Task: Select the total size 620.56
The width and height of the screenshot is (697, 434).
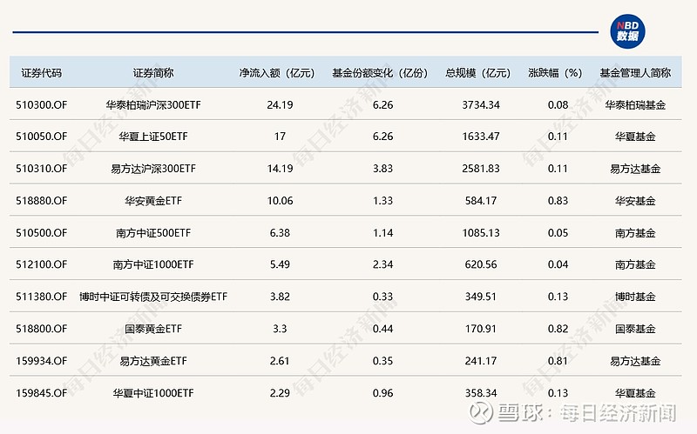Action: point(481,264)
